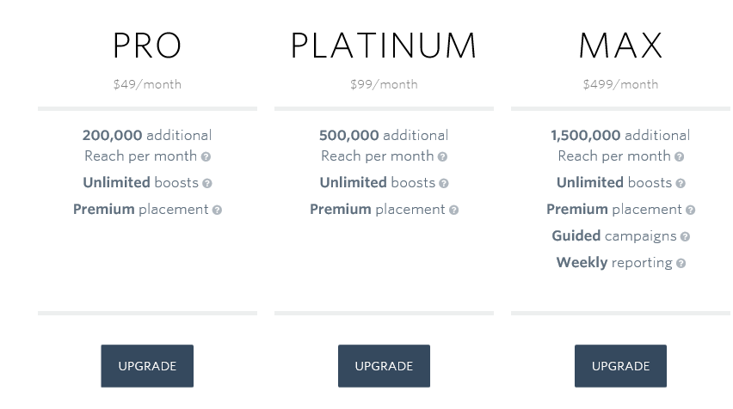Viewport: 733px width, 409px height.
Task: Upgrade to the Max plan
Action: pos(620,366)
